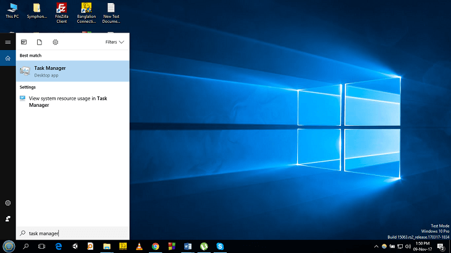Open VLC media player from taskbar
This screenshot has height=253, width=451.
[139, 246]
